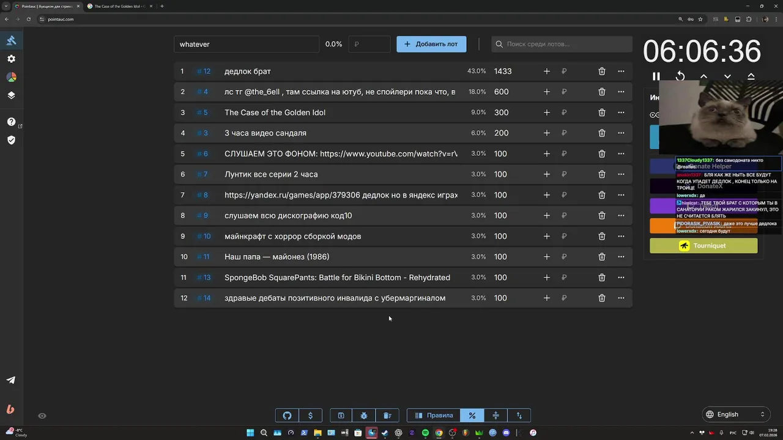
Task: Click plus on 'майнкрафт с хоррор сборкой модов'
Action: pos(547,237)
